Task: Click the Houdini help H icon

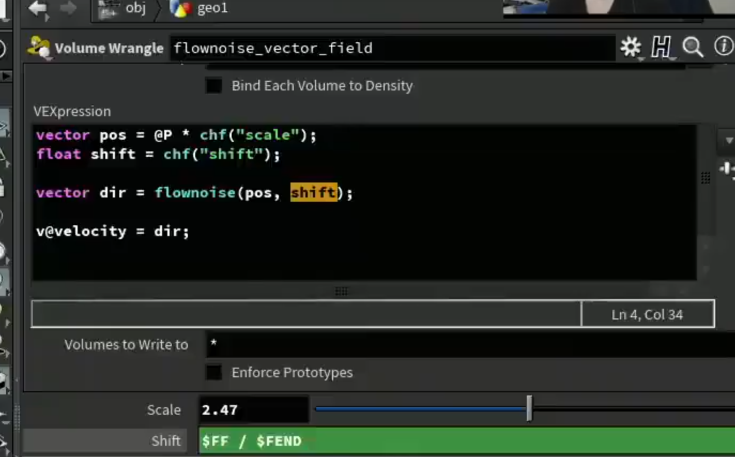Action: [x=661, y=48]
